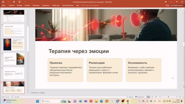Select slide 10 thumbnail 'Терапия через эмоции'
185x104 pixels.
(14, 88)
